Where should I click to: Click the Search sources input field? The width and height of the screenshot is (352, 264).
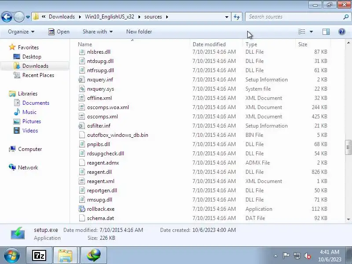pyautogui.click(x=295, y=17)
